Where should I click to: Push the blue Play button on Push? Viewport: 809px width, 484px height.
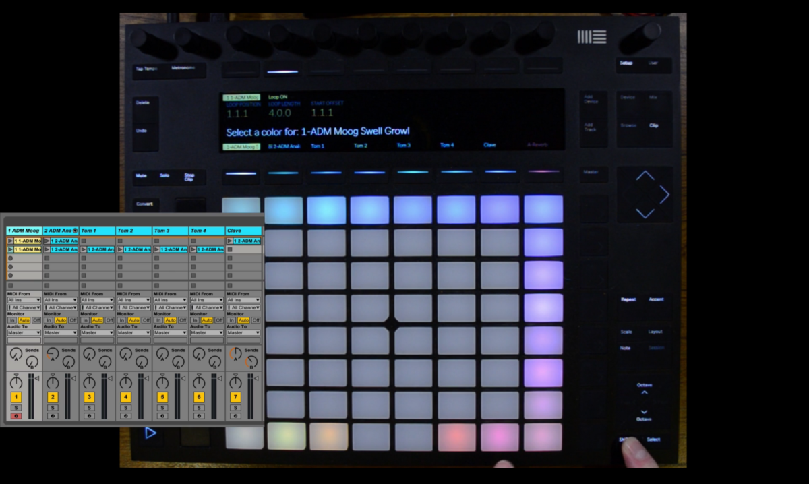150,433
